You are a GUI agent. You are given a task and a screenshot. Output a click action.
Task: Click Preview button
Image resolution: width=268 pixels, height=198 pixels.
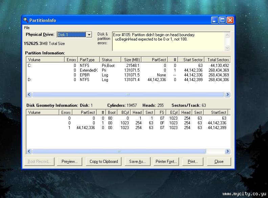[69, 162]
